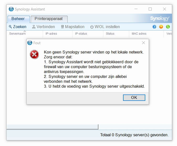The image size is (177, 146).
Task: Click the MAC adres column header
Action: pyautogui.click(x=139, y=34)
